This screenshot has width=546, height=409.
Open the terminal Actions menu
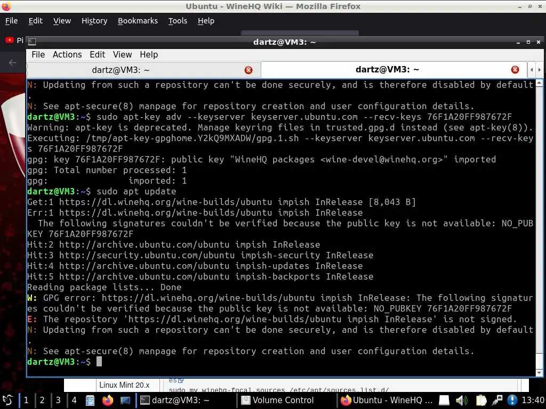point(67,55)
